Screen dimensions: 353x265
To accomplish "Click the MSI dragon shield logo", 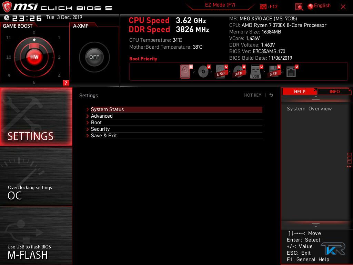I will coord(7,7).
